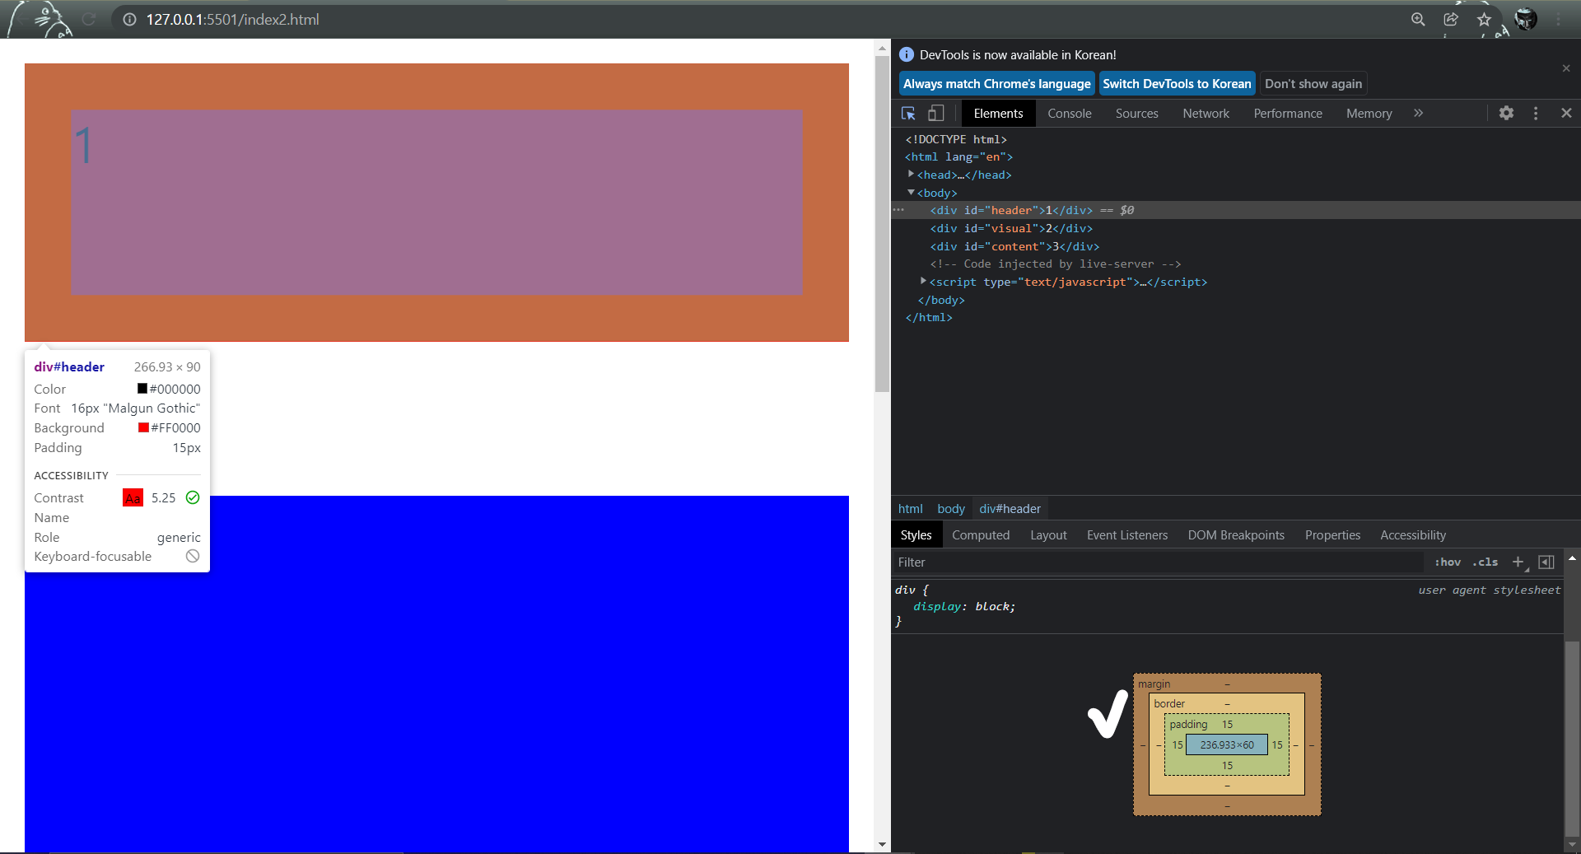The image size is (1581, 854).
Task: Select the div id="visual" node
Action: tap(1011, 228)
